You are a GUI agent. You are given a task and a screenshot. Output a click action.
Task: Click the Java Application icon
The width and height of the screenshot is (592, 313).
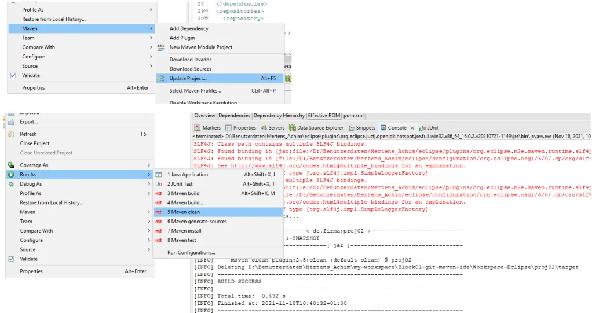coord(159,175)
